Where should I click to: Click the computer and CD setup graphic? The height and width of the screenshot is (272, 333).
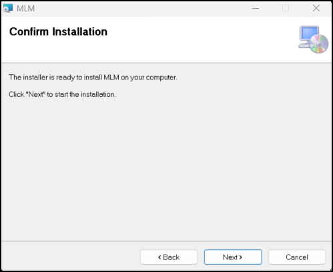313,39
